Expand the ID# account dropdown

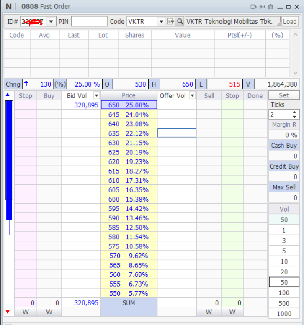(51, 22)
